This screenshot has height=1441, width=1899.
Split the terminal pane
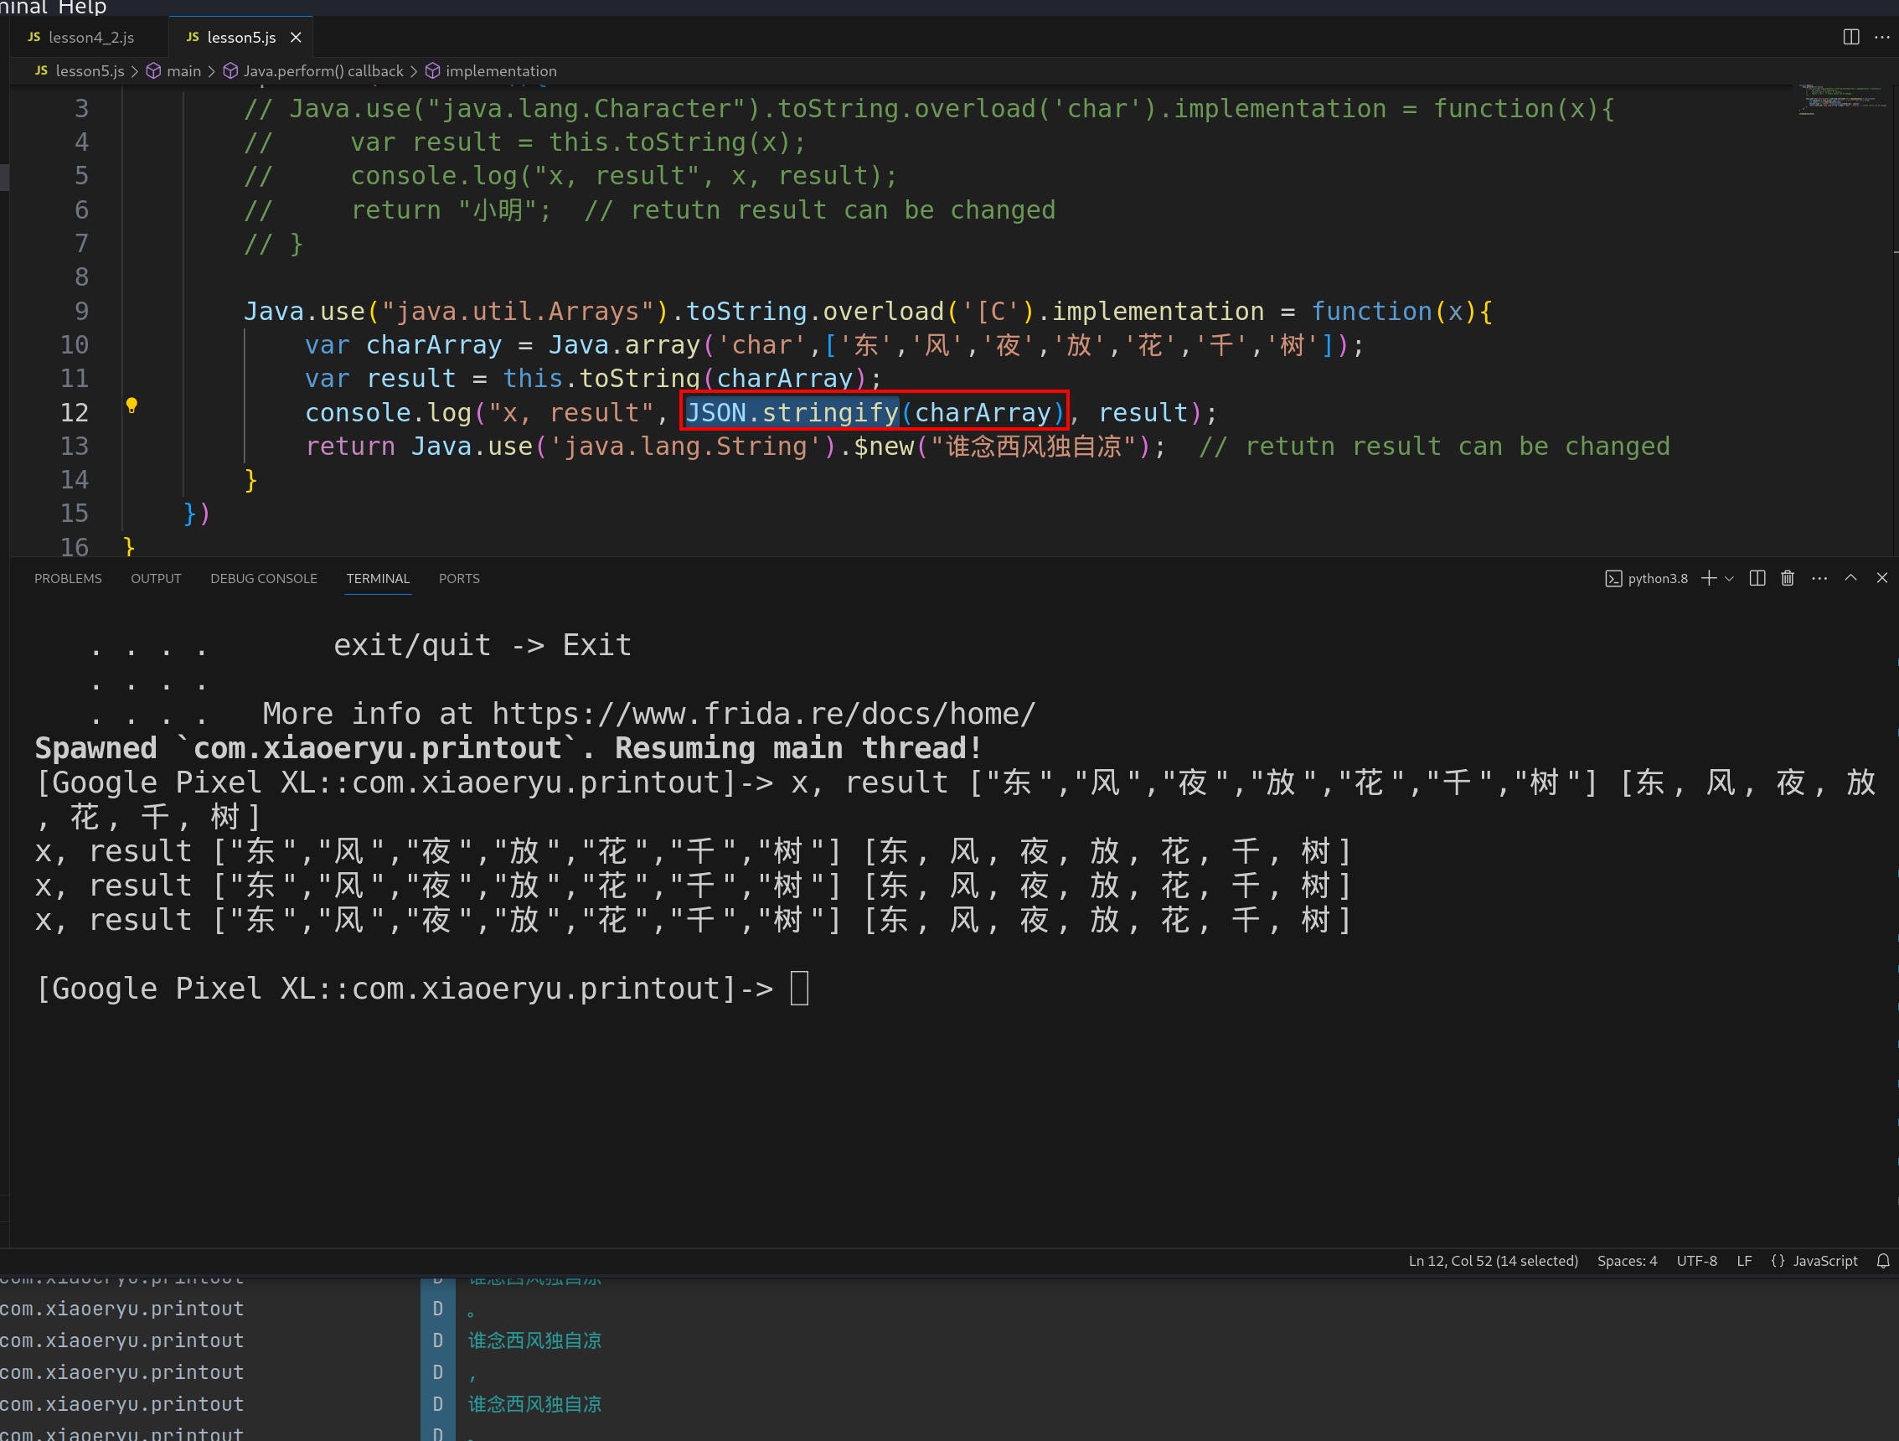[x=1757, y=578]
